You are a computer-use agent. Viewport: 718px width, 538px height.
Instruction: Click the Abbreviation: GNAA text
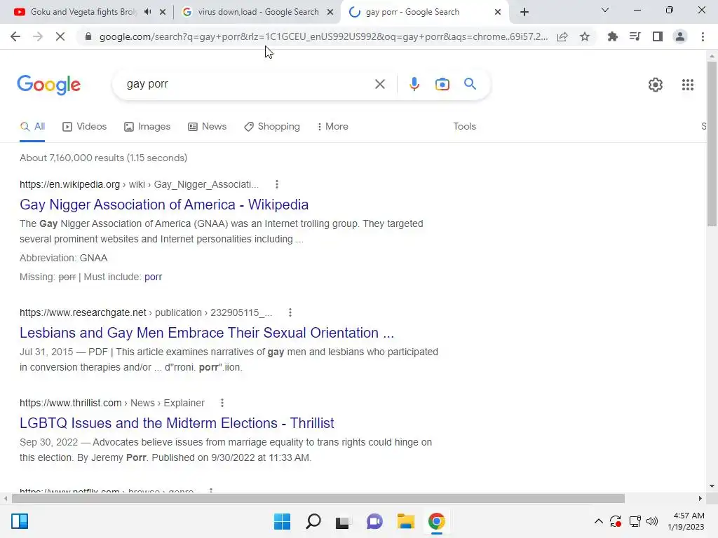64,258
